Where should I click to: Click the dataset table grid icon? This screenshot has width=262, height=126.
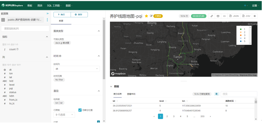coord(3,20)
